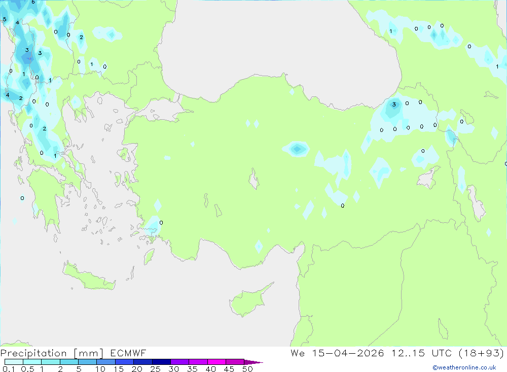
Task: Select the 40–45 mm magenta legend swatch
Action: tap(216, 362)
